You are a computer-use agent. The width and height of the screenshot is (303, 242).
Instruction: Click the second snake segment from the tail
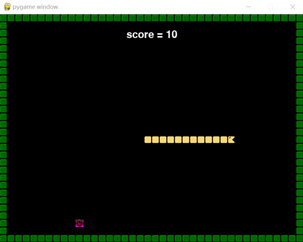pos(155,140)
